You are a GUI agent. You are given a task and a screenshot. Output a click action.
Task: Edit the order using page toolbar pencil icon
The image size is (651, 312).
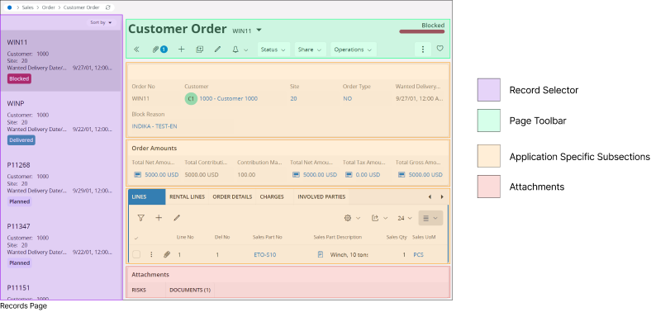pos(217,50)
